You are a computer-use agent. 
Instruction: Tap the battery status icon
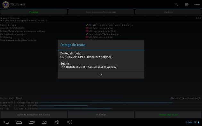(198, 122)
